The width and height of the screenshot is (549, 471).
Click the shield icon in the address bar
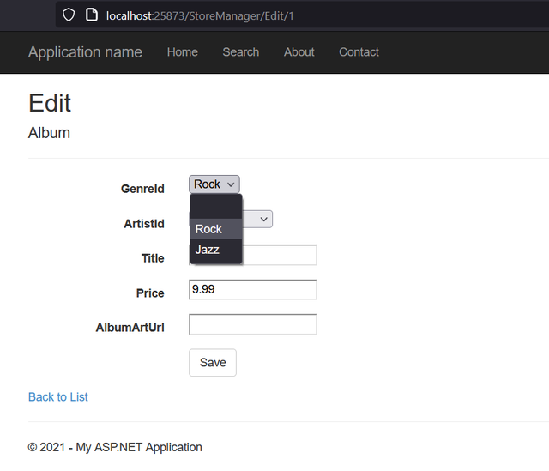point(69,15)
